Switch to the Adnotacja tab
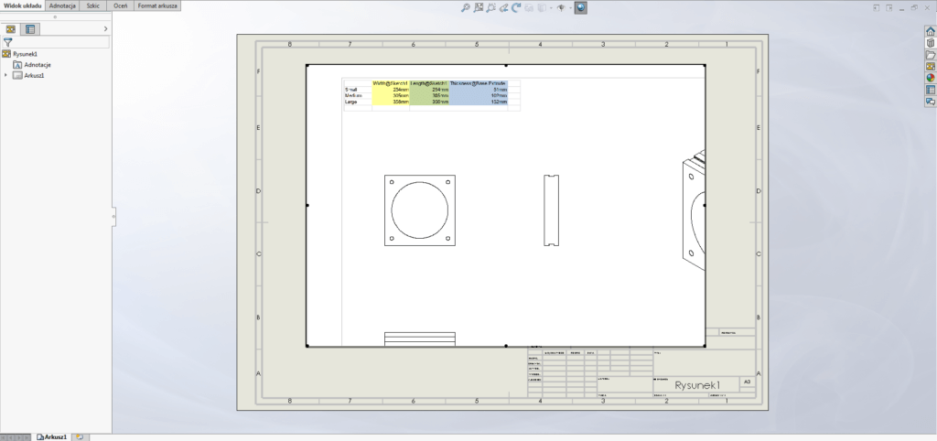Screen dimensions: 937x441 pos(62,5)
